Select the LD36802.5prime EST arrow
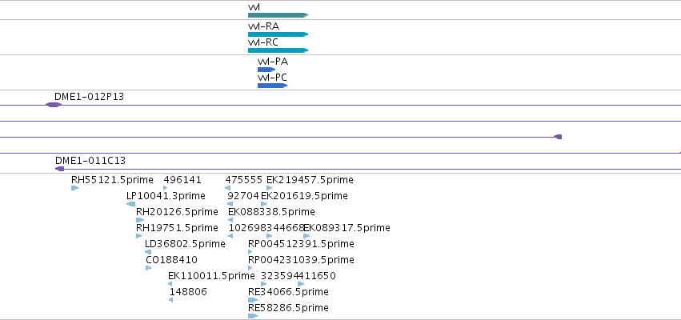The height and width of the screenshot is (320, 681). tap(148, 252)
